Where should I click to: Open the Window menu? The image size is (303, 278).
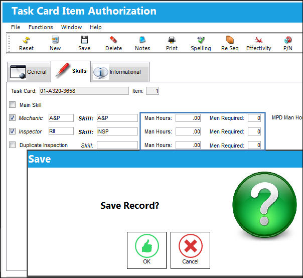tap(72, 27)
